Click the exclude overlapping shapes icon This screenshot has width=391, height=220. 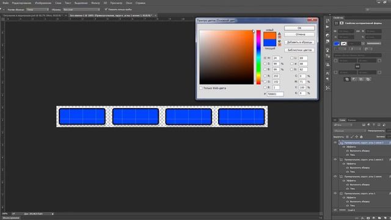[x=368, y=79]
